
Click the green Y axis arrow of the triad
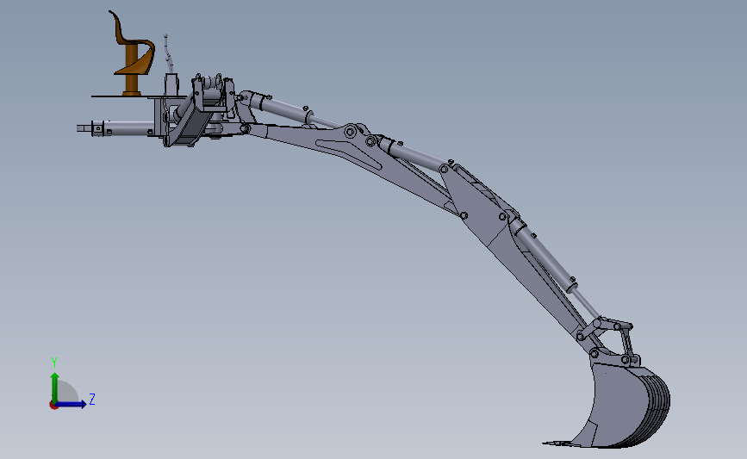(x=55, y=386)
